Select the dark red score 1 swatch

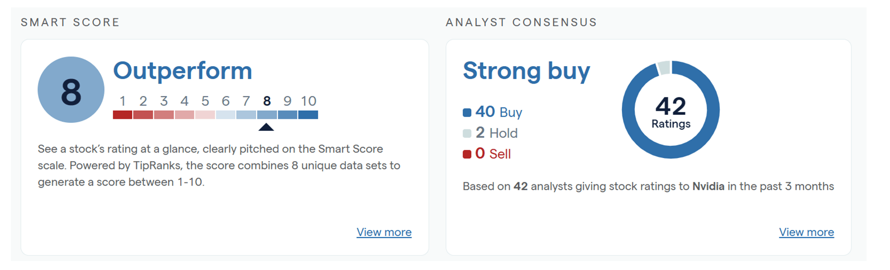click(123, 115)
